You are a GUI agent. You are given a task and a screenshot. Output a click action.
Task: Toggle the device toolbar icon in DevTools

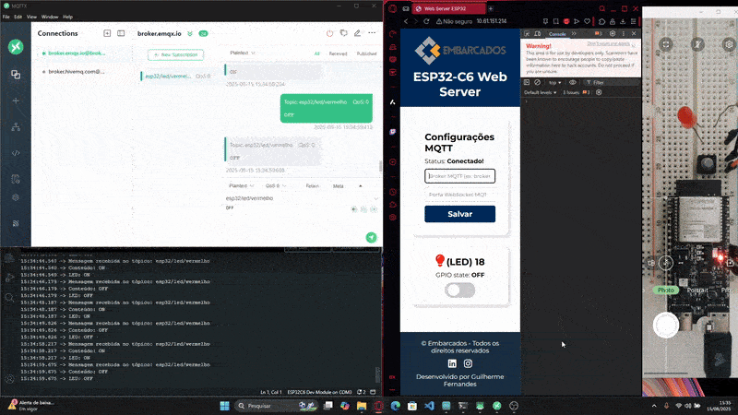538,34
